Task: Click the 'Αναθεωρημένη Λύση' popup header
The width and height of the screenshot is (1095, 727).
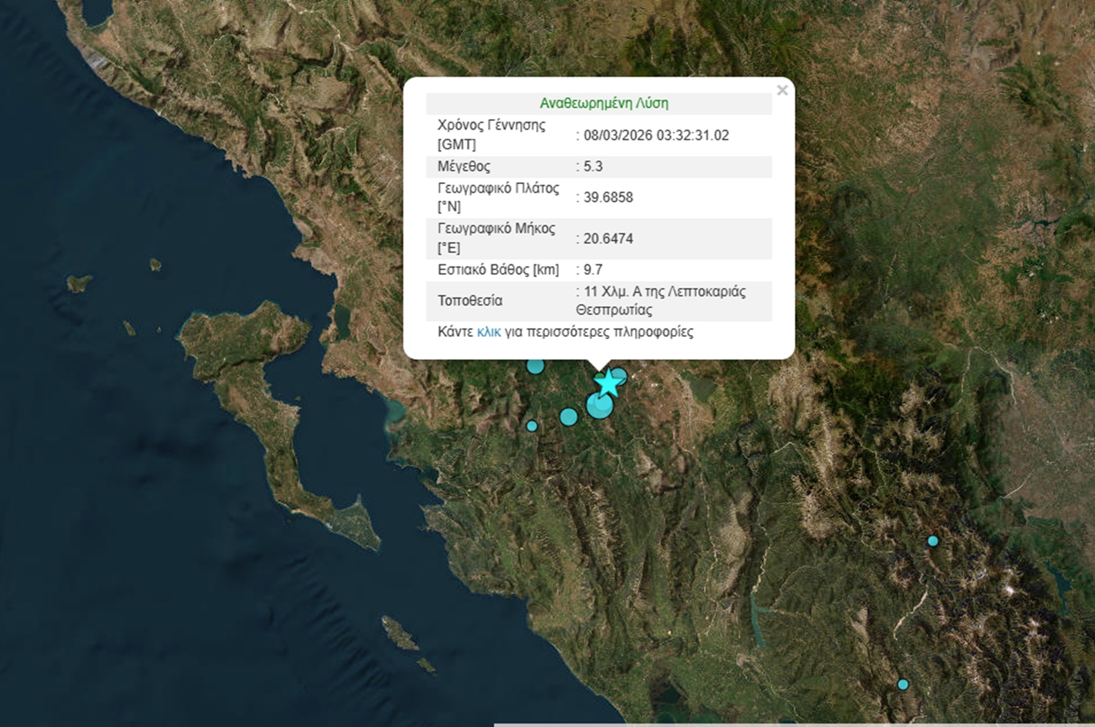Action: coord(603,103)
